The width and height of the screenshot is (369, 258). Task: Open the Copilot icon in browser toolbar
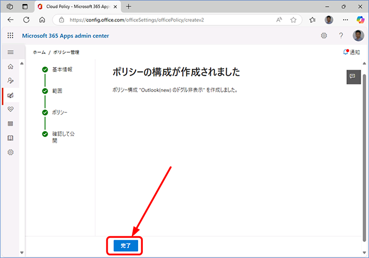pyautogui.click(x=360, y=20)
